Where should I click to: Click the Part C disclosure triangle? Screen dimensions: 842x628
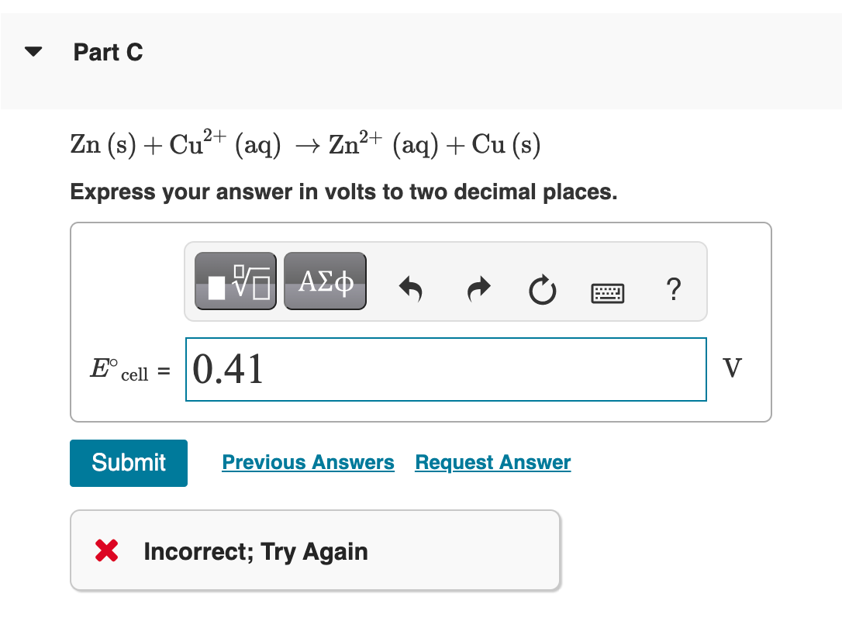coord(32,50)
